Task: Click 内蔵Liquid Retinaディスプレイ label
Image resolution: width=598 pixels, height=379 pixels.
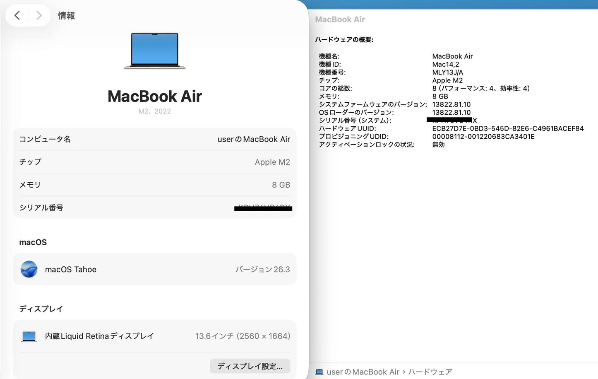Action: (99, 336)
